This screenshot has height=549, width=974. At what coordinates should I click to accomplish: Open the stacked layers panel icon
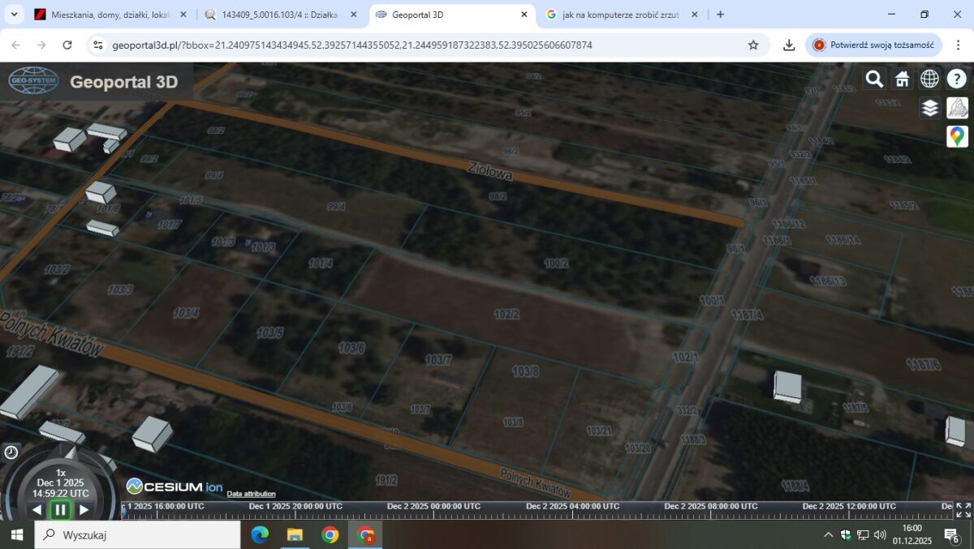[x=930, y=108]
